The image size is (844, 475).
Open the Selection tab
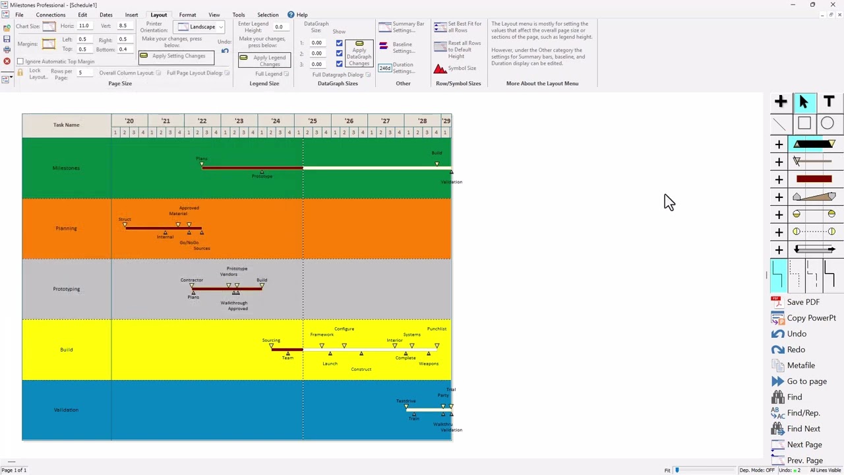coord(268,15)
